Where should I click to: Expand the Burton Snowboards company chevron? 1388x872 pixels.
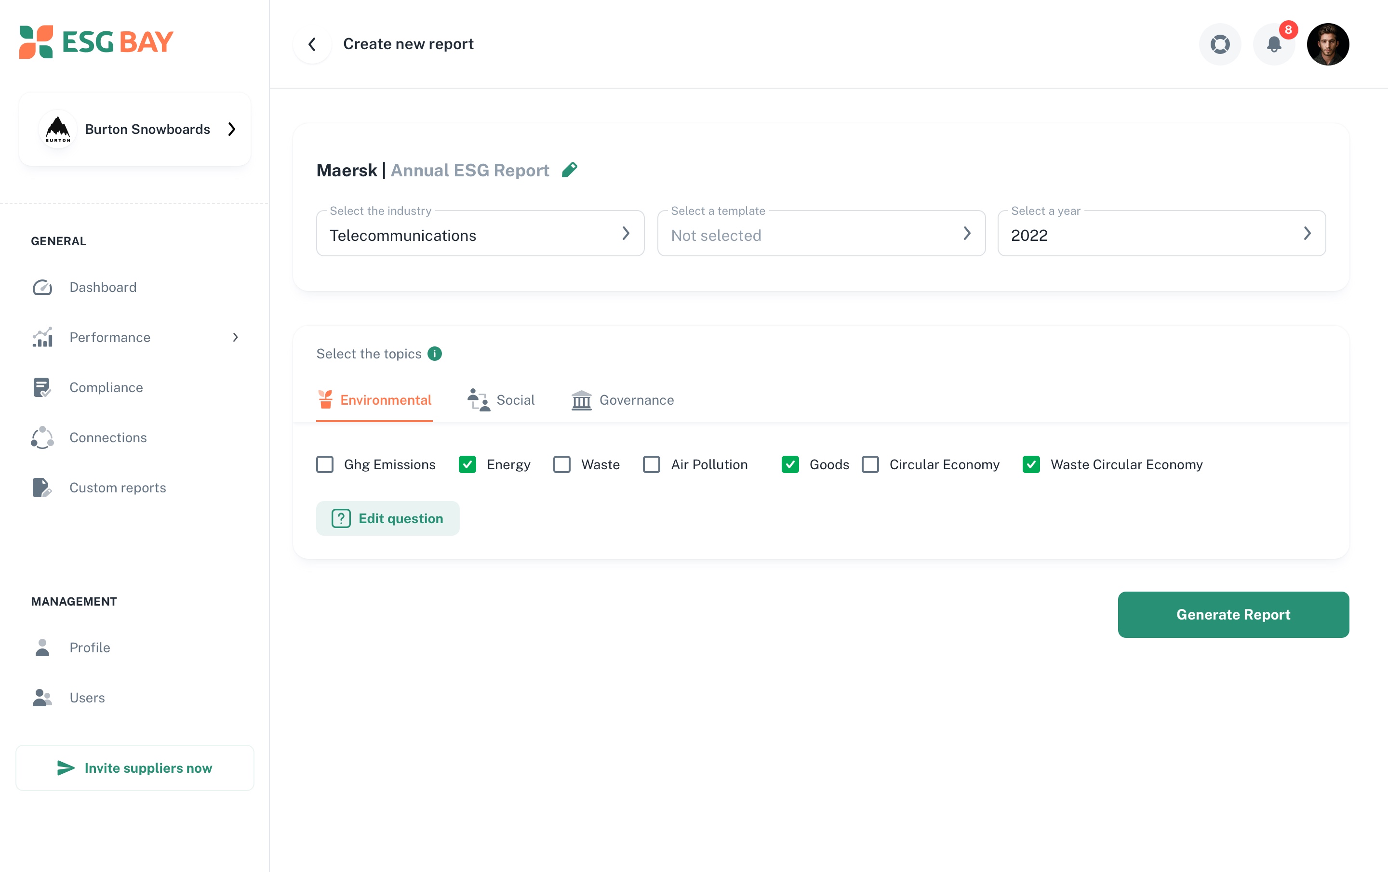coord(232,129)
